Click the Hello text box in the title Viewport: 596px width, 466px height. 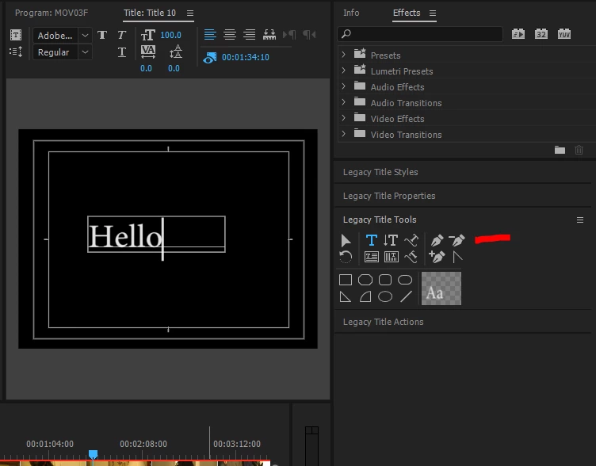tap(156, 234)
